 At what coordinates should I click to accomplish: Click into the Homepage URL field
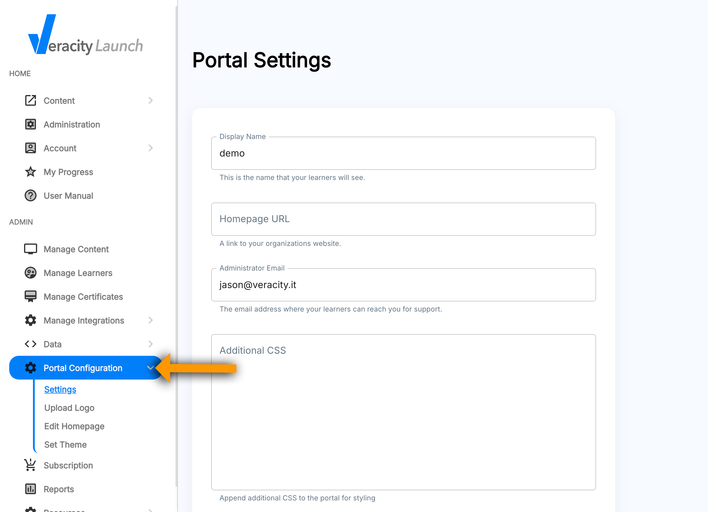403,219
